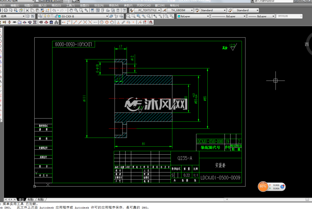This screenshot has width=312, height=209.
Task: Expand the ByLayer lineweight dropdown
Action: pyautogui.click(x=273, y=16)
